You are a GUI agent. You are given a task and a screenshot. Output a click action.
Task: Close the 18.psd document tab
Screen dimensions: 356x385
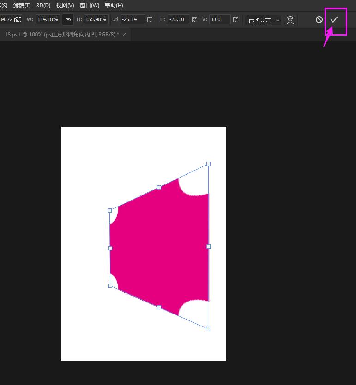124,35
